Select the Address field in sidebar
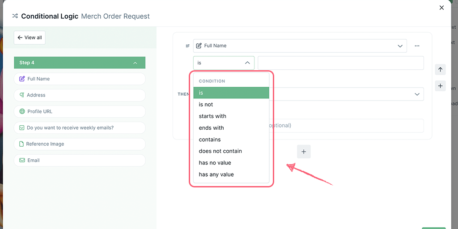This screenshot has height=229, width=458. [80, 95]
